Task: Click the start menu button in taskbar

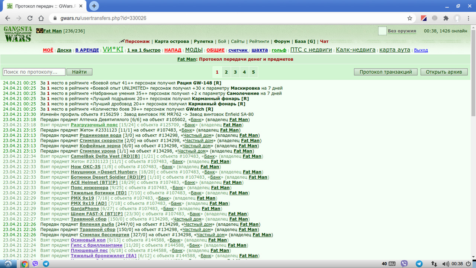Action: click(8, 264)
